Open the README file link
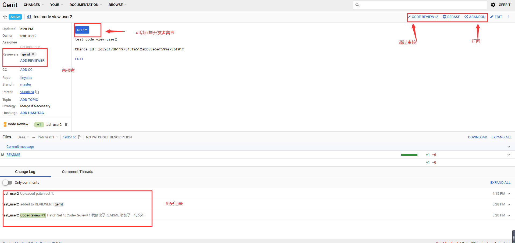This screenshot has height=243, width=515. (x=13, y=155)
